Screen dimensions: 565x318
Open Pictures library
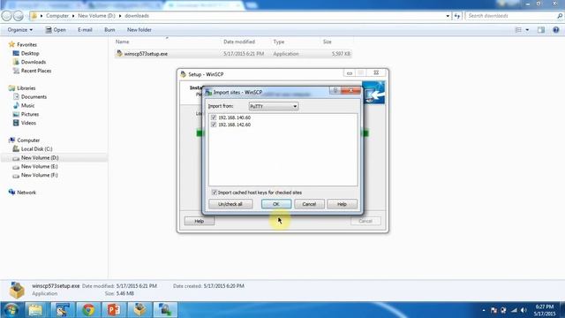coord(30,114)
